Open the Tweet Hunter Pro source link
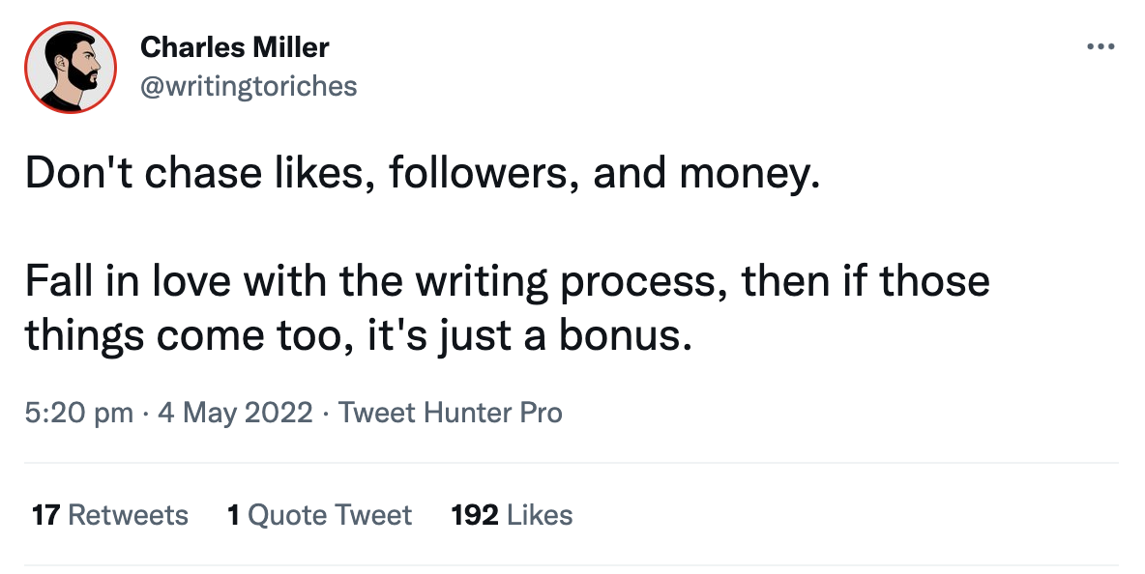1145x574 pixels. point(451,414)
